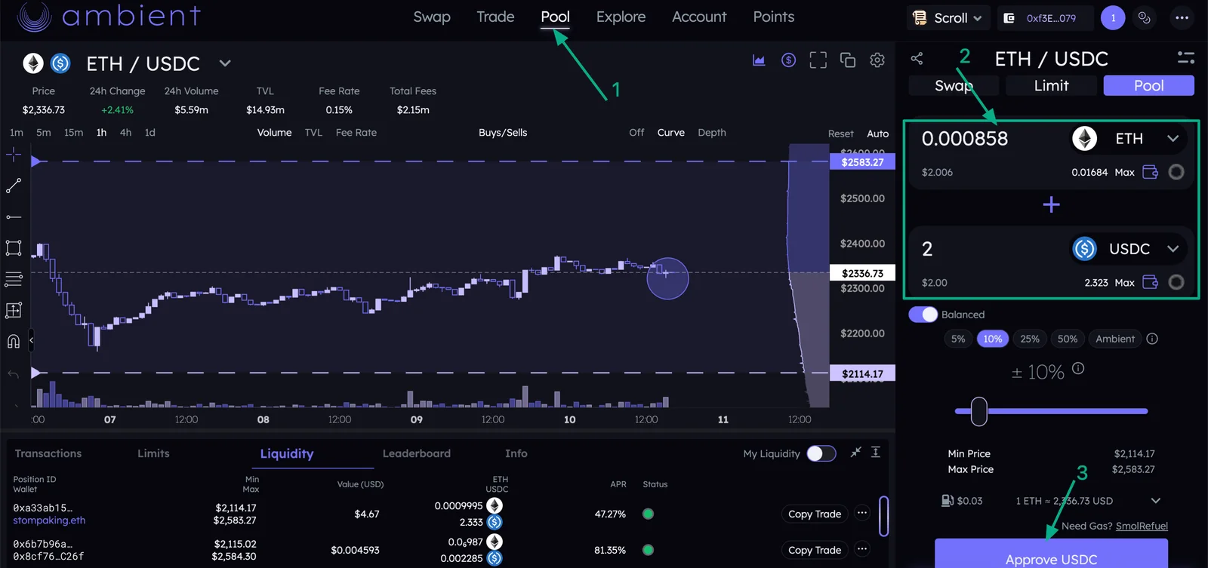Open the three-dot more options menu
The image size is (1208, 568).
click(x=1182, y=18)
